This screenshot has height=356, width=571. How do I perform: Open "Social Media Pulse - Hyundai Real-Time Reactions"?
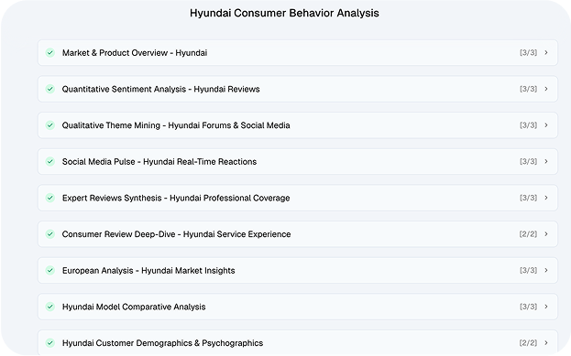coord(159,161)
